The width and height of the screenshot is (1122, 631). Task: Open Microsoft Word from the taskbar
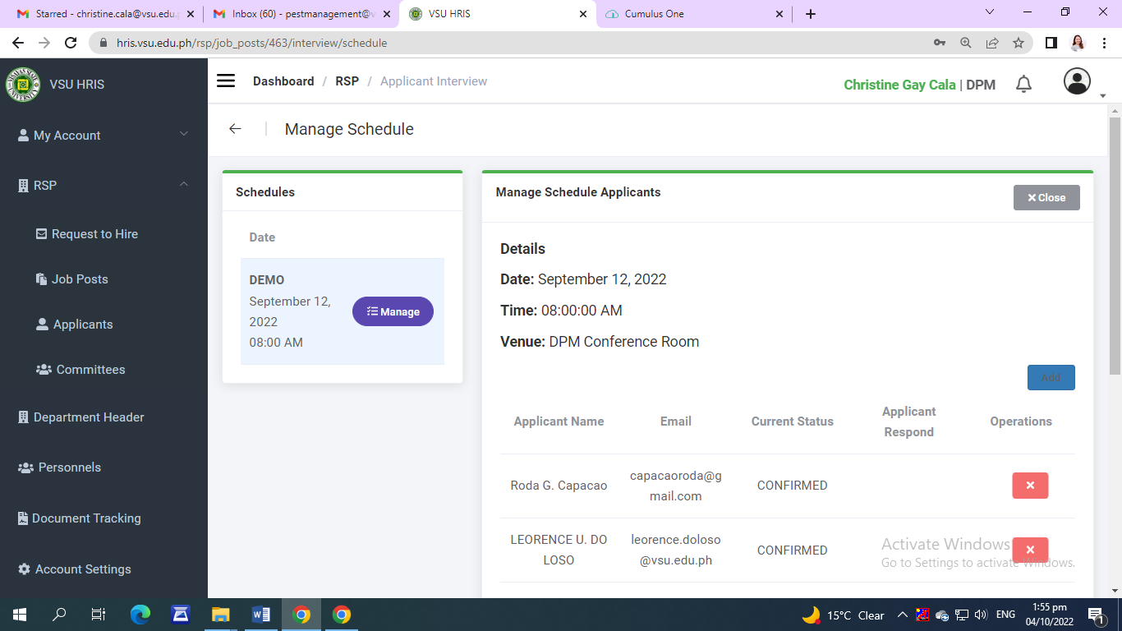coord(261,615)
